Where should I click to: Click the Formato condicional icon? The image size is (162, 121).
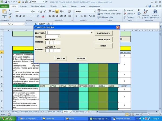(x=99, y=10)
